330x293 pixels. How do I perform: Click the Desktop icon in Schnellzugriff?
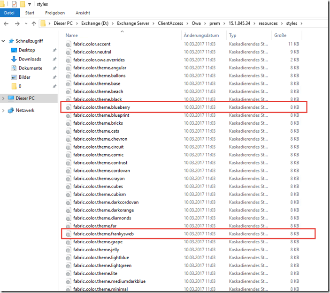pyautogui.click(x=14, y=50)
